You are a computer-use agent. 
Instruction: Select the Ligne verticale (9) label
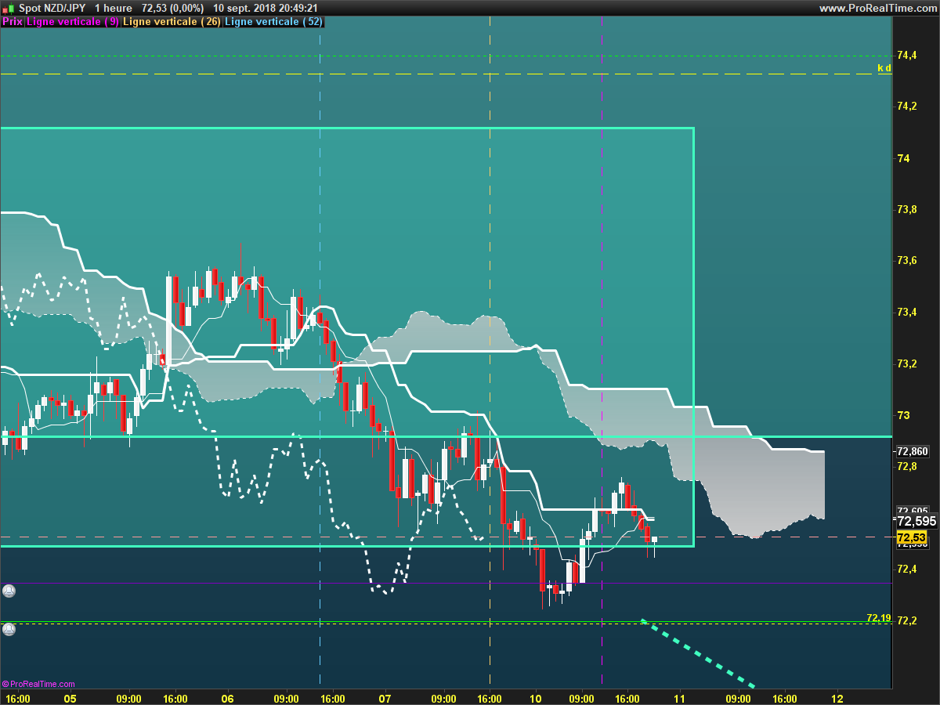coord(73,22)
